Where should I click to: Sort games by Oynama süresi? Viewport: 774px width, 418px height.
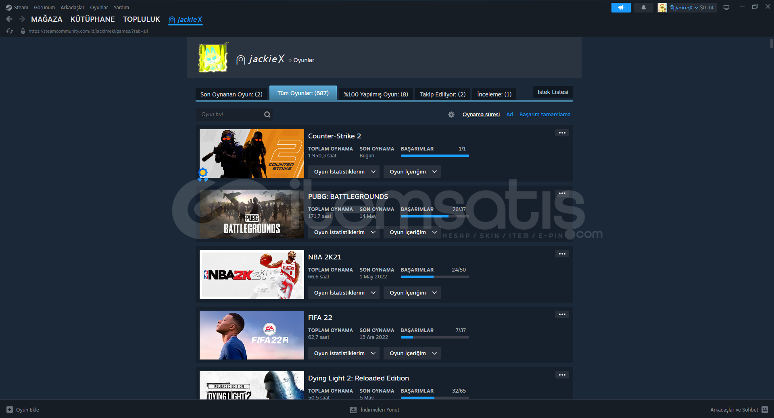pos(481,115)
